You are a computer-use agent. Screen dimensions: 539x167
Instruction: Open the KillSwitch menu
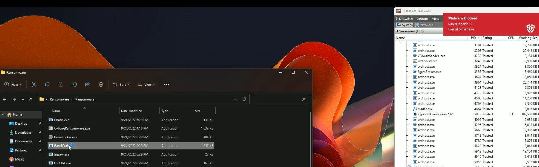[405, 19]
